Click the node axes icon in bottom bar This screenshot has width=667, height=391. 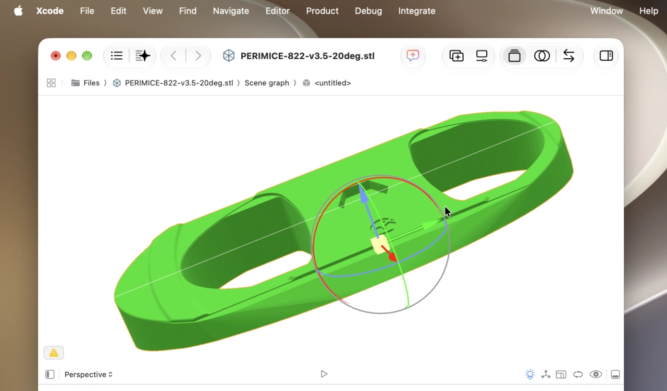pyautogui.click(x=546, y=374)
